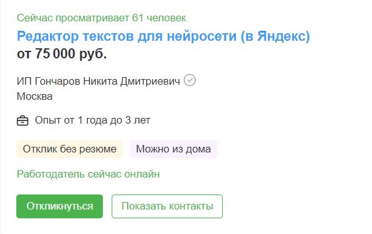Open employer ИП Гончаров Никита Дмитриевич

pos(98,81)
